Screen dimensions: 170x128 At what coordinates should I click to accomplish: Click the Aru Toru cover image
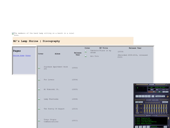86,56
